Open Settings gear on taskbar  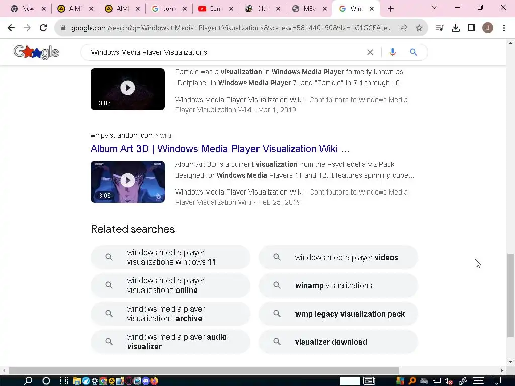[94, 381]
